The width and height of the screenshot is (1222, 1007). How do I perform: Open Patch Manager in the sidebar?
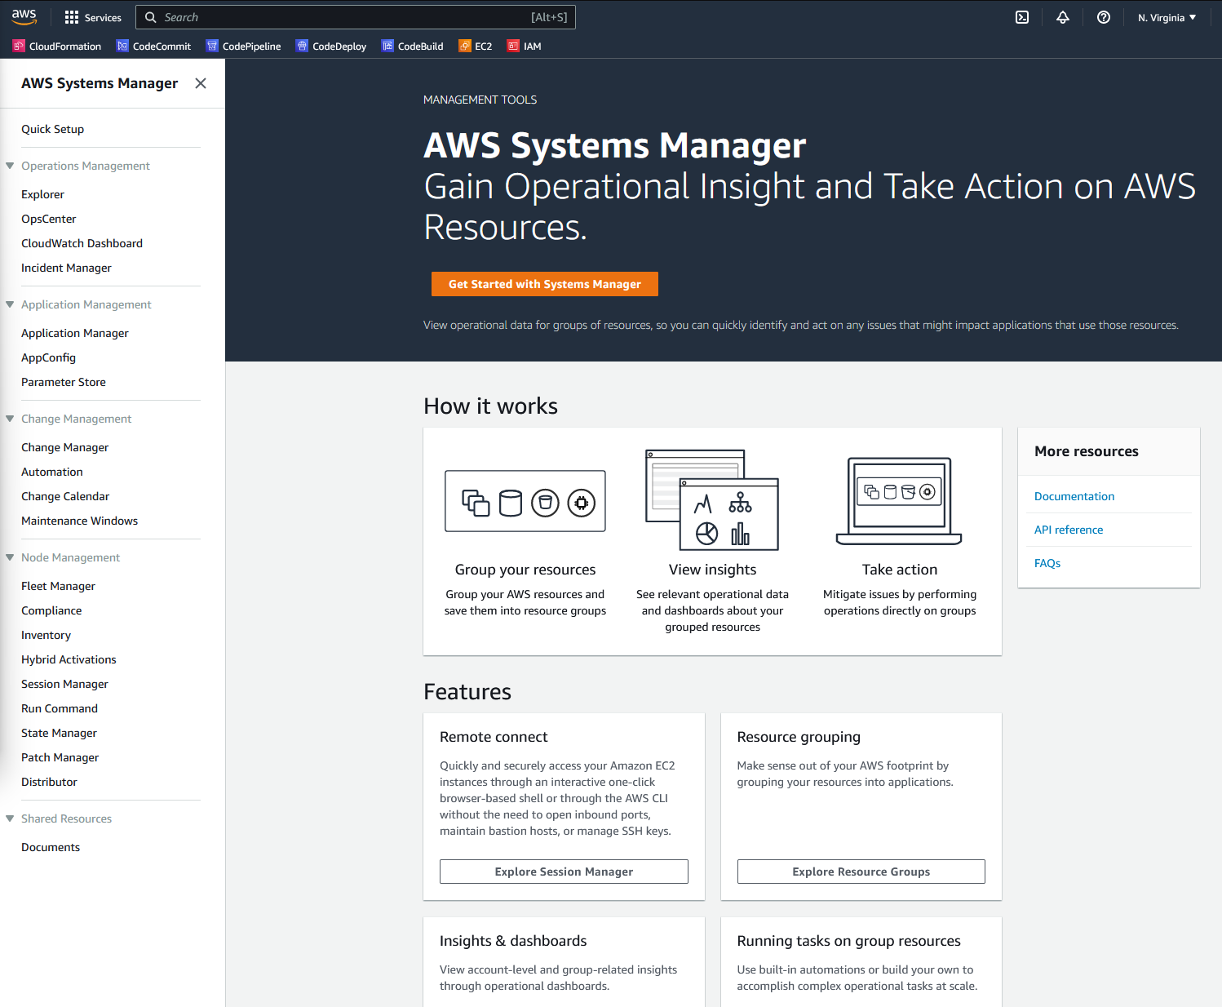[60, 757]
